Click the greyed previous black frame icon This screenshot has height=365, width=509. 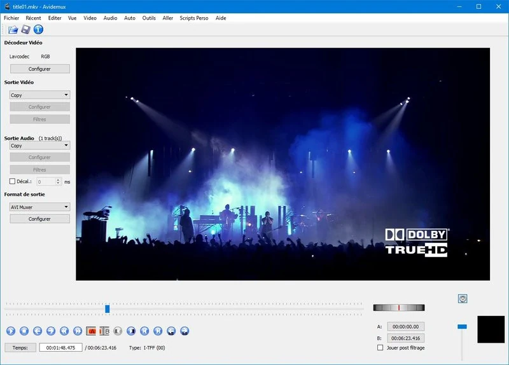118,331
